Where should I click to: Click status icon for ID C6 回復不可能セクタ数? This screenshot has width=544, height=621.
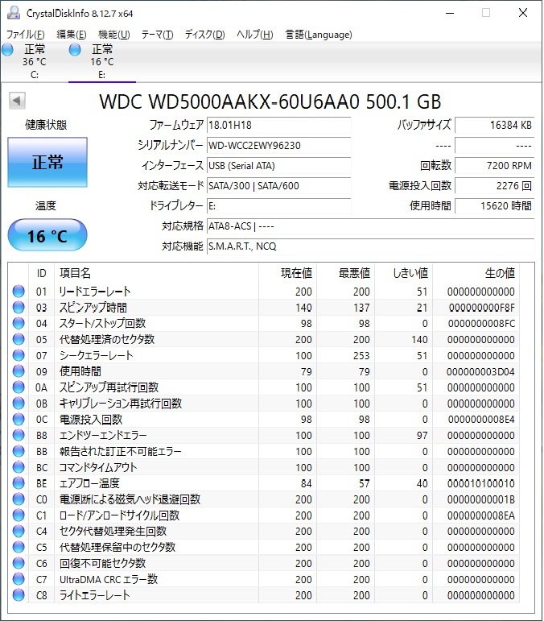19,563
